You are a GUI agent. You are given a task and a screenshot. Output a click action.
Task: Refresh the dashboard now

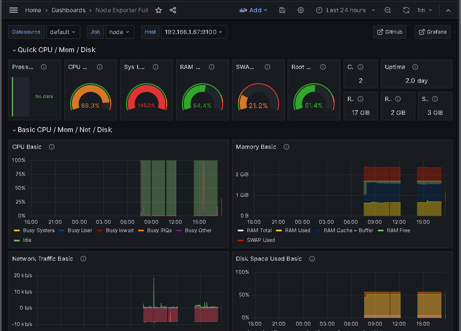pos(406,10)
